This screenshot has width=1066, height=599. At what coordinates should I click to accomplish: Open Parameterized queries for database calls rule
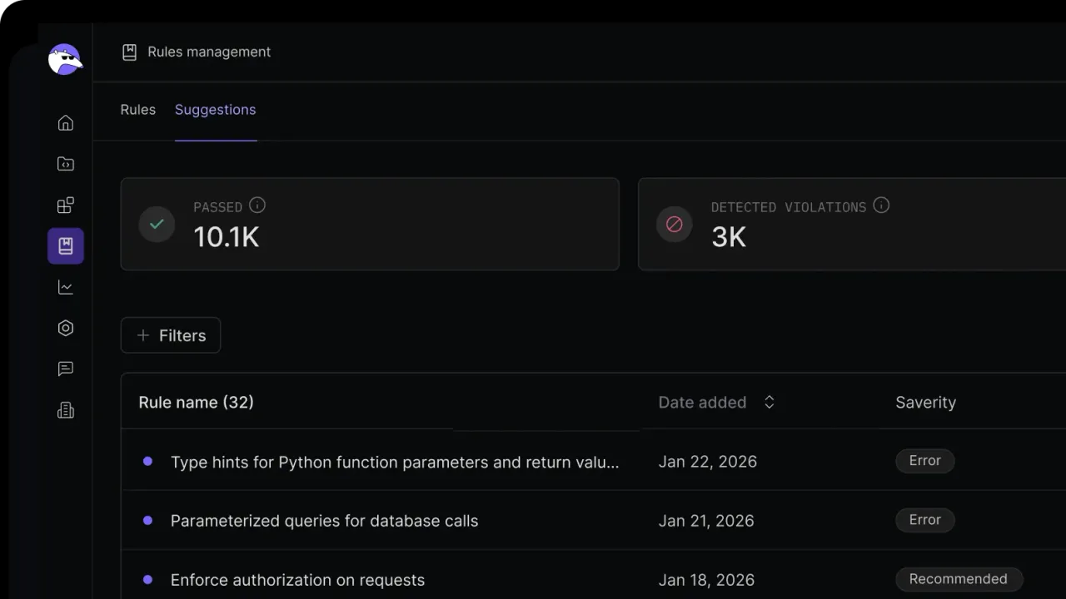[x=324, y=521]
